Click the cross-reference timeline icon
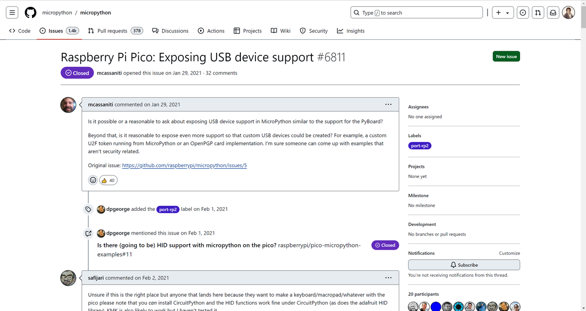 click(x=88, y=233)
